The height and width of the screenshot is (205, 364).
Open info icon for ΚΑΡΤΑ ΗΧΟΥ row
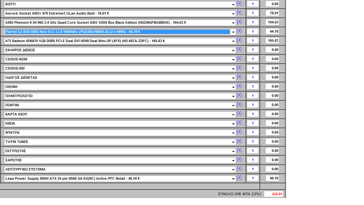(239, 114)
